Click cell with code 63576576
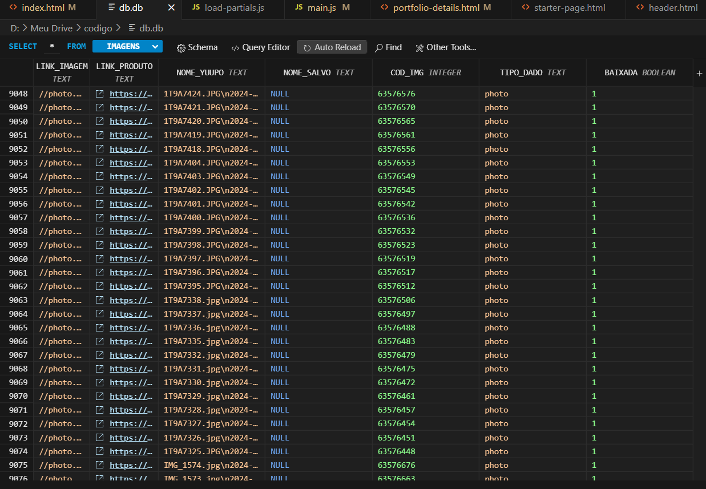Viewport: 706px width, 489px height. pyautogui.click(x=426, y=94)
